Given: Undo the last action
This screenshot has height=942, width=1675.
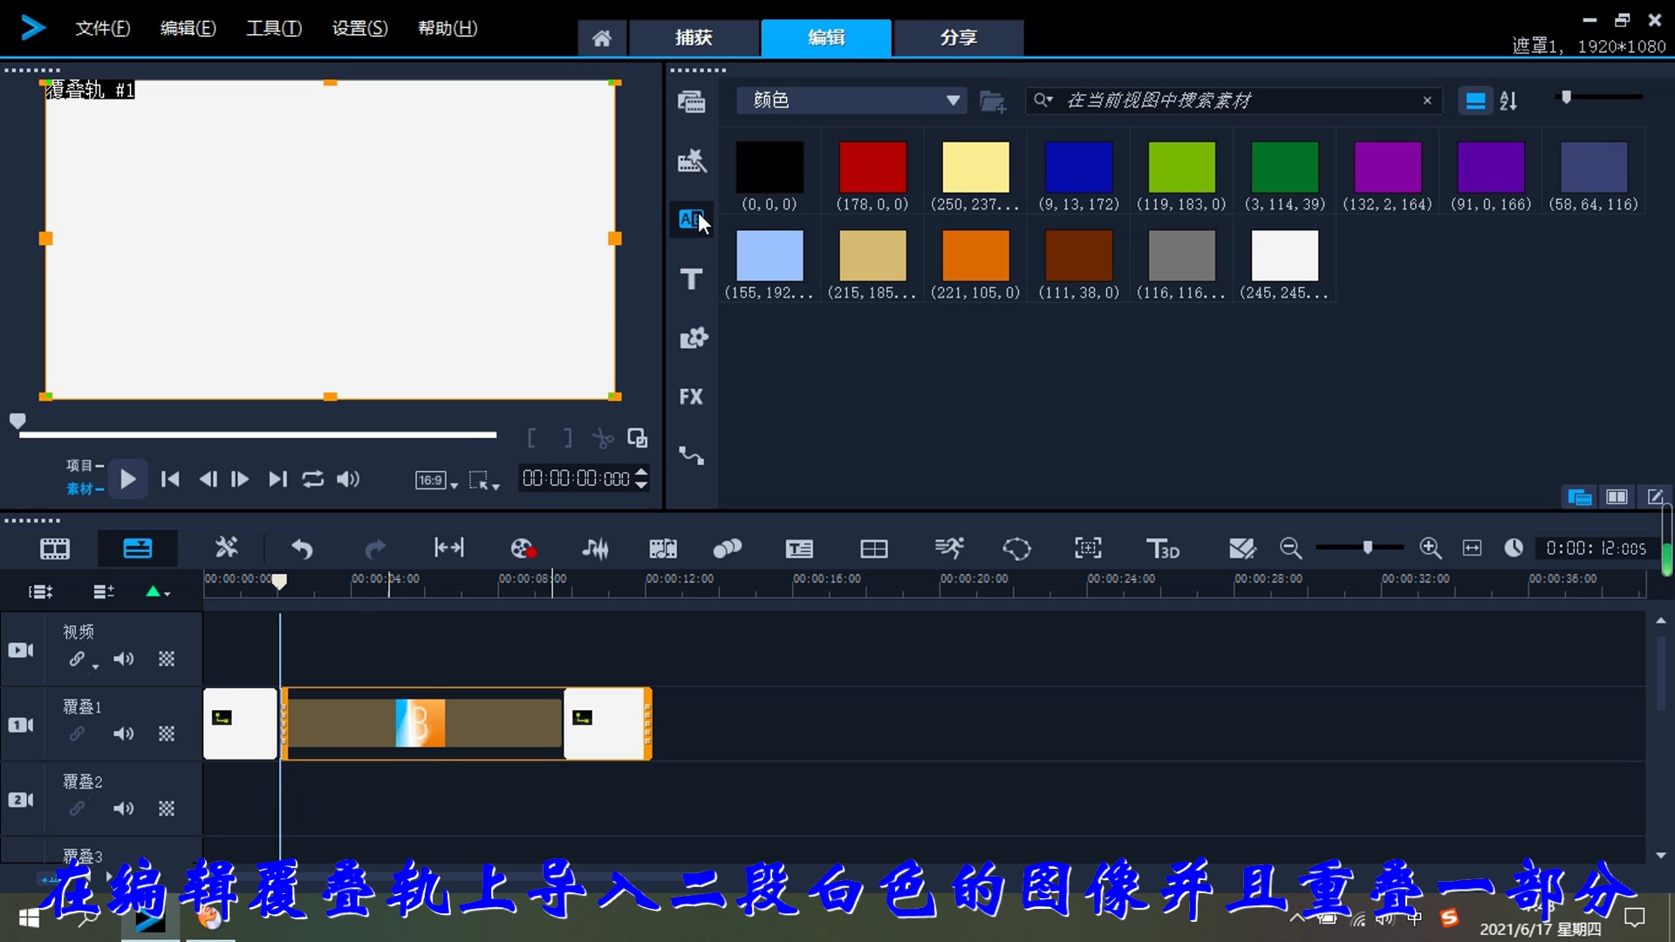Looking at the screenshot, I should (302, 549).
